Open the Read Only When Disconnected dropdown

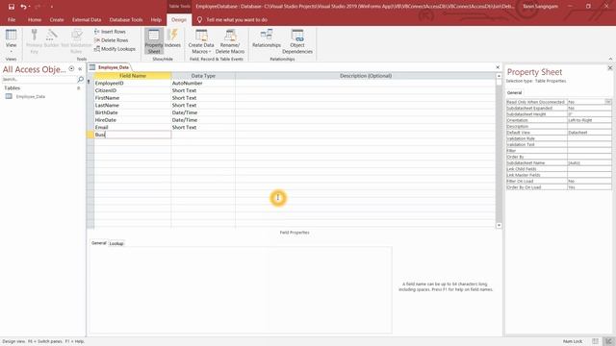pos(607,102)
